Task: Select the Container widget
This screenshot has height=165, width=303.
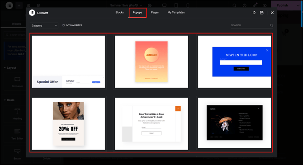Action: coord(17,82)
